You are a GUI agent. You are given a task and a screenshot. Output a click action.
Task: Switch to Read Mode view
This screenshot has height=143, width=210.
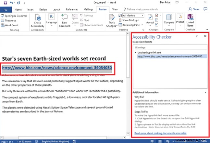point(152,141)
